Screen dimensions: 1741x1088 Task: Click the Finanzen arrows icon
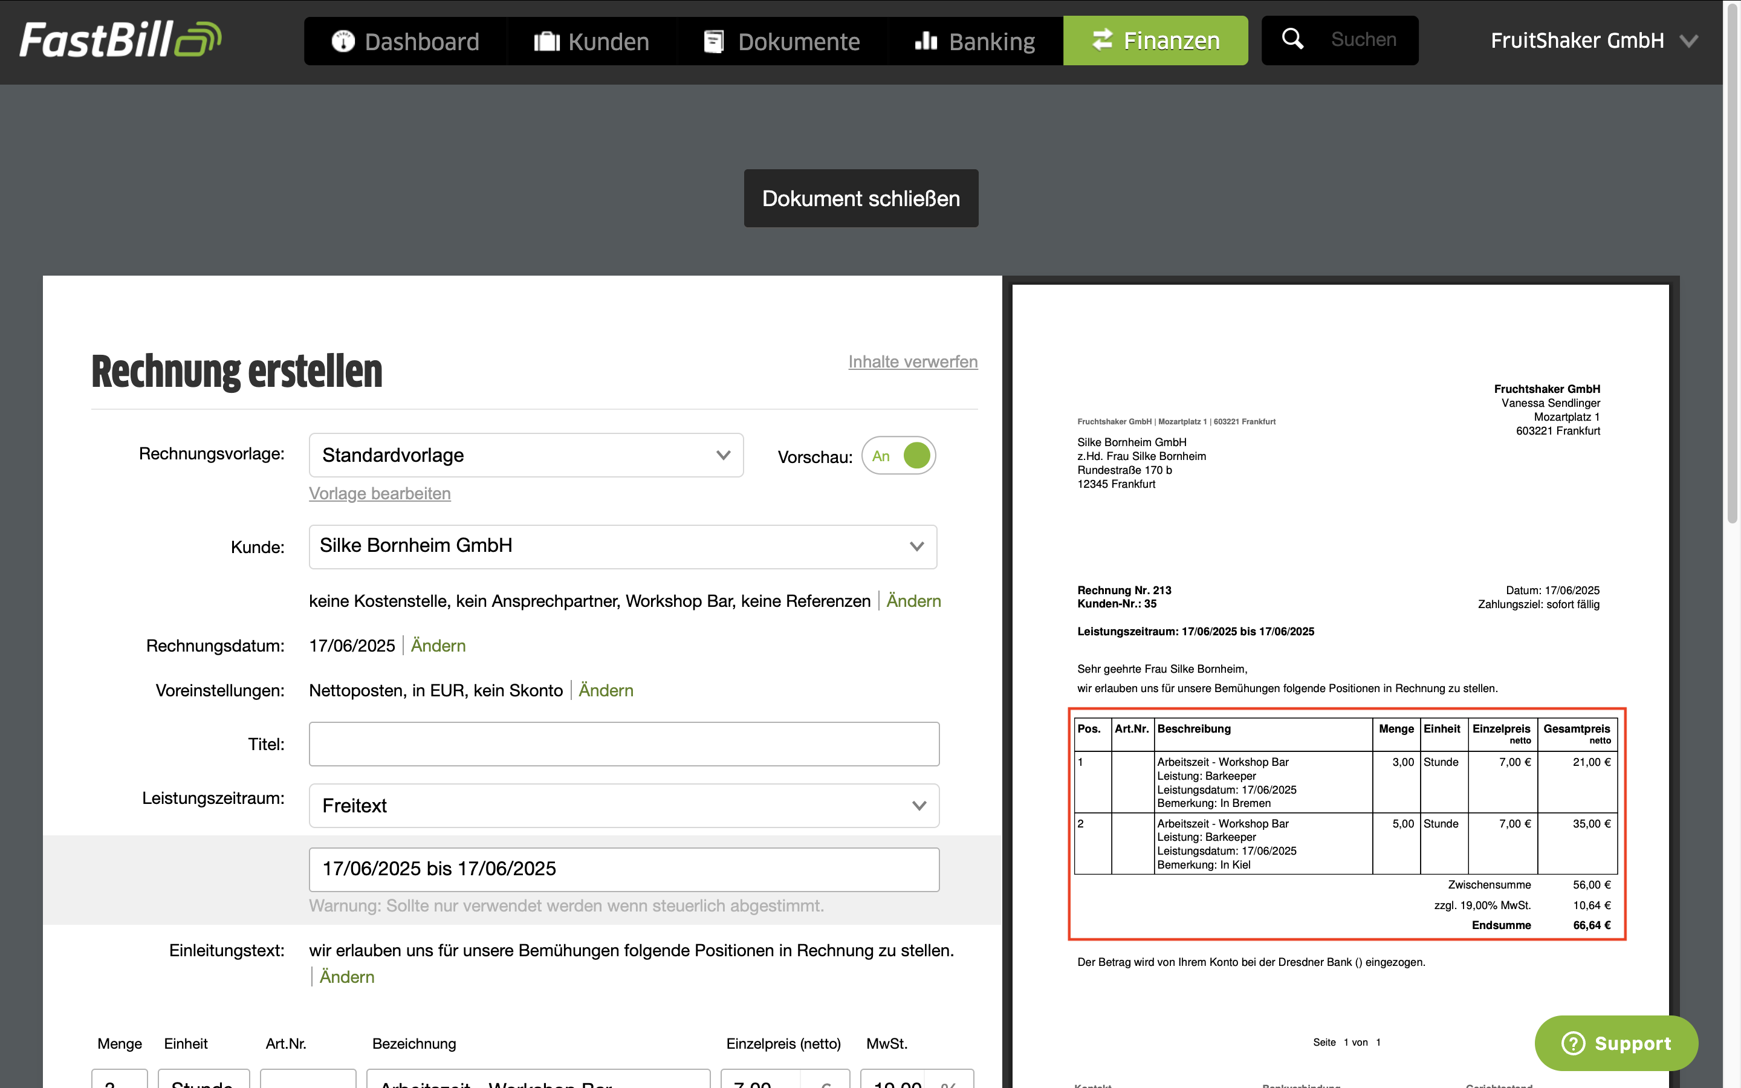click(x=1102, y=39)
